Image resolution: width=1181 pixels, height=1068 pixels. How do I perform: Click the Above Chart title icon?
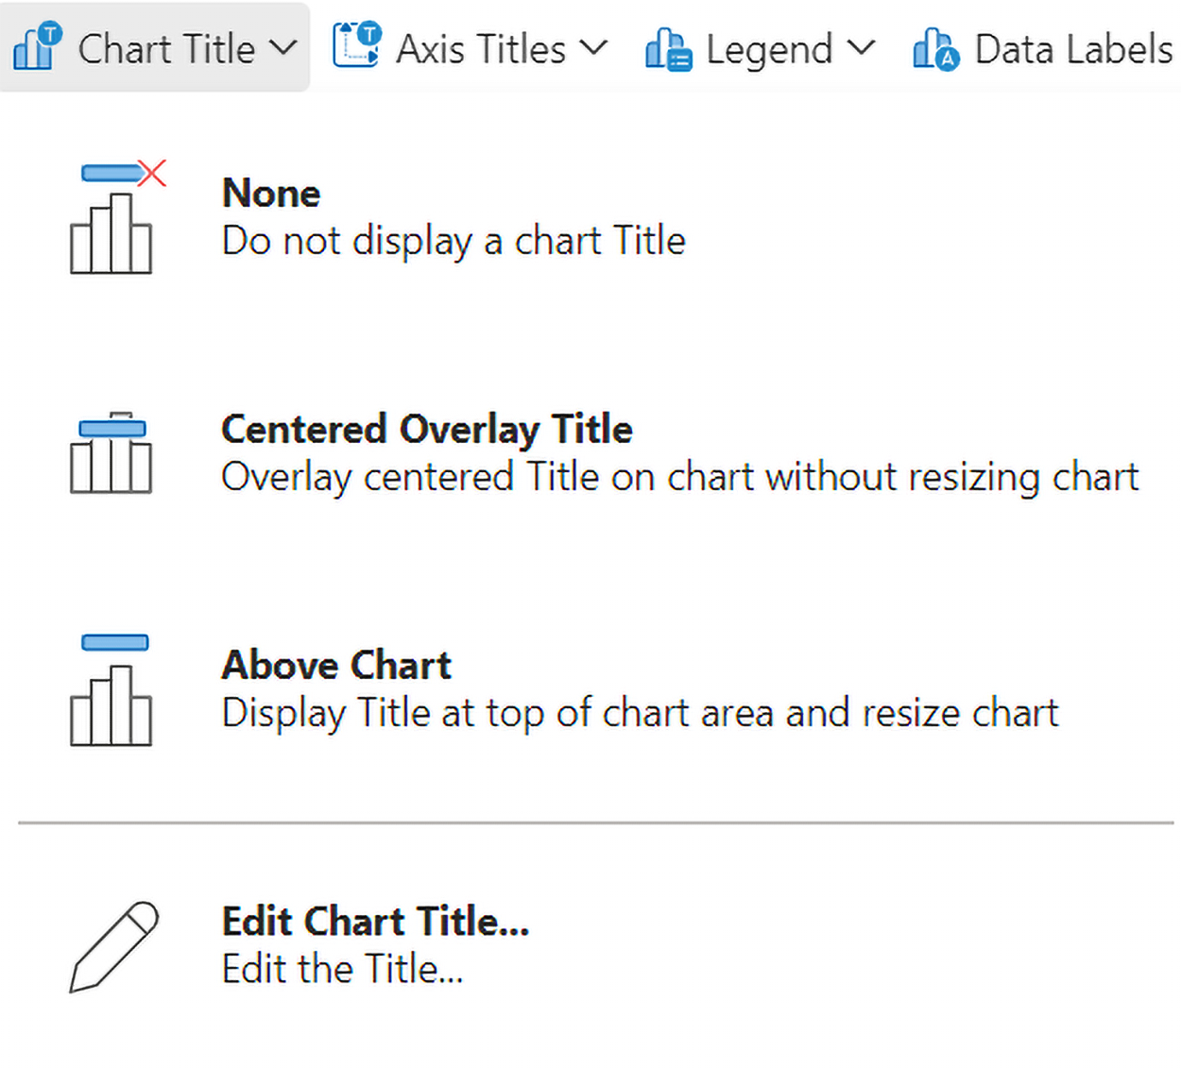(x=111, y=689)
